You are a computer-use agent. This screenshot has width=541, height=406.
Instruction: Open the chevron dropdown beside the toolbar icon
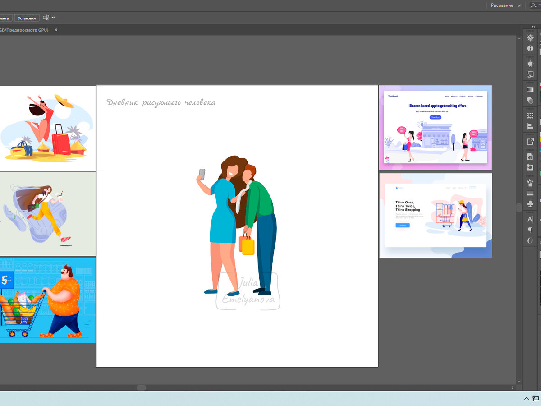point(53,18)
